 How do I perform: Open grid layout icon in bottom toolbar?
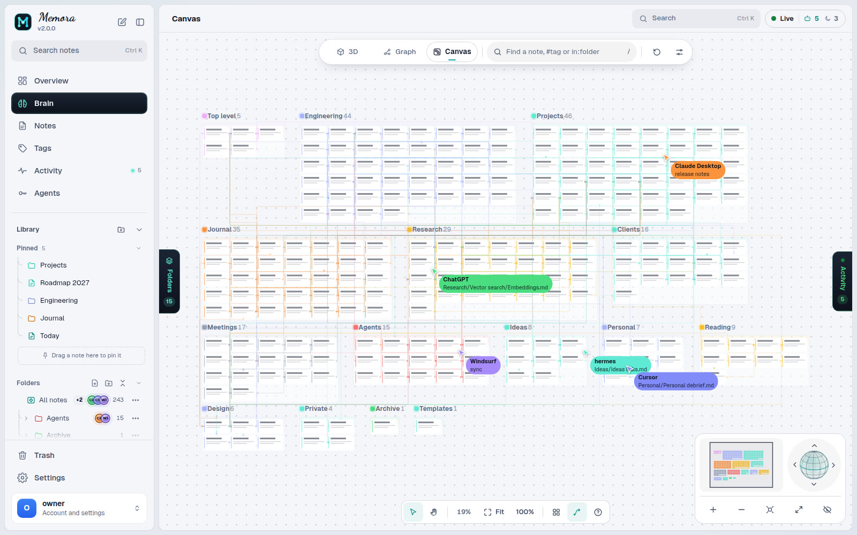pos(556,512)
